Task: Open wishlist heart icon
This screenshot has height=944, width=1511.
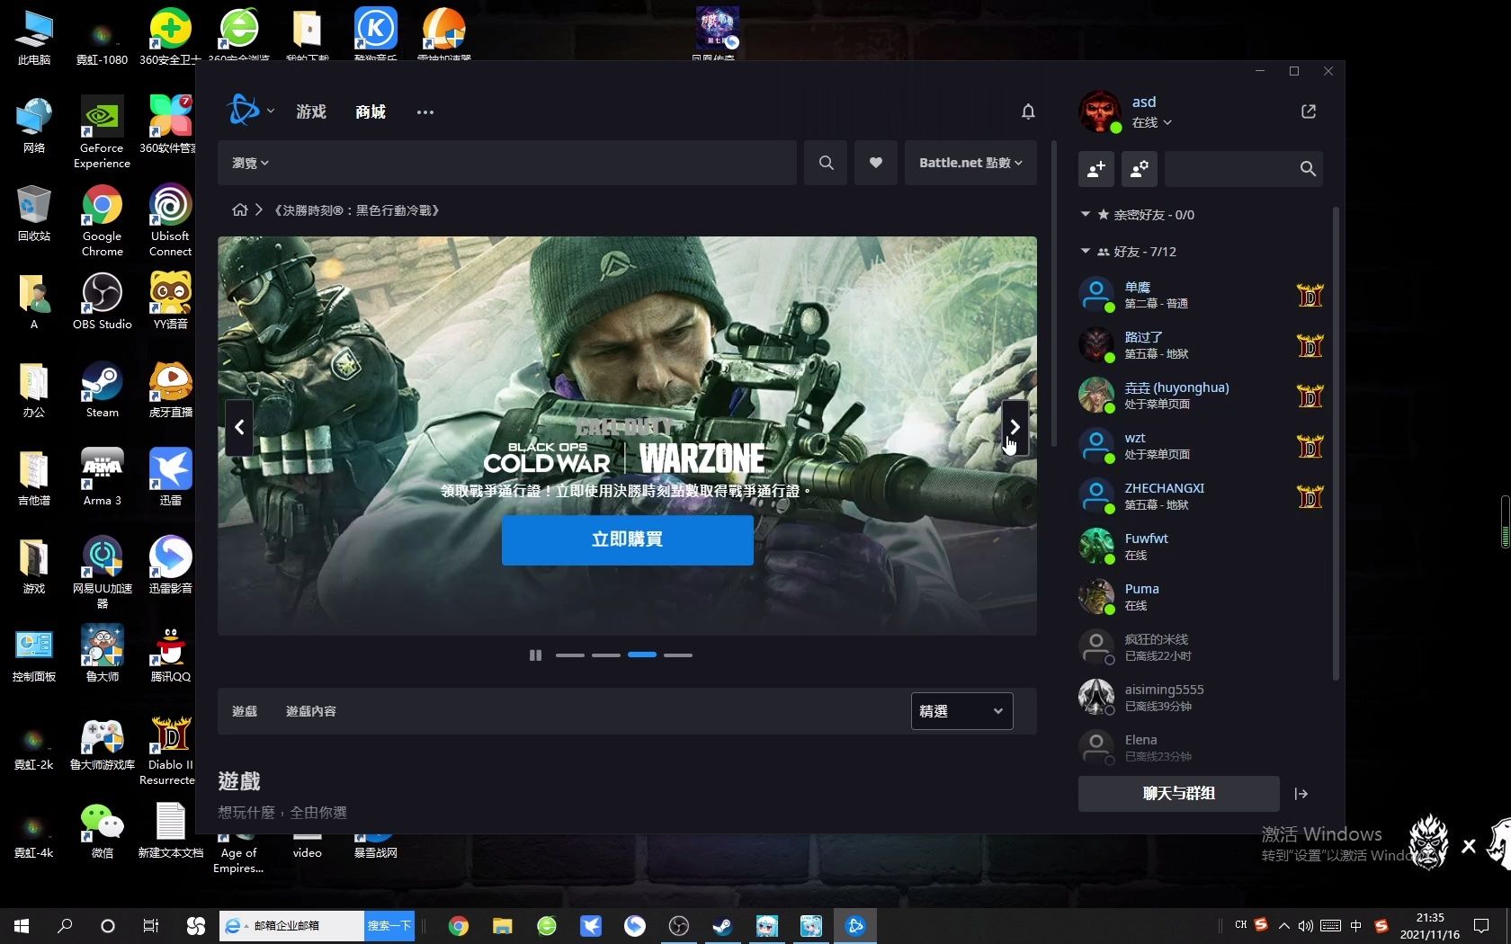Action: click(875, 163)
